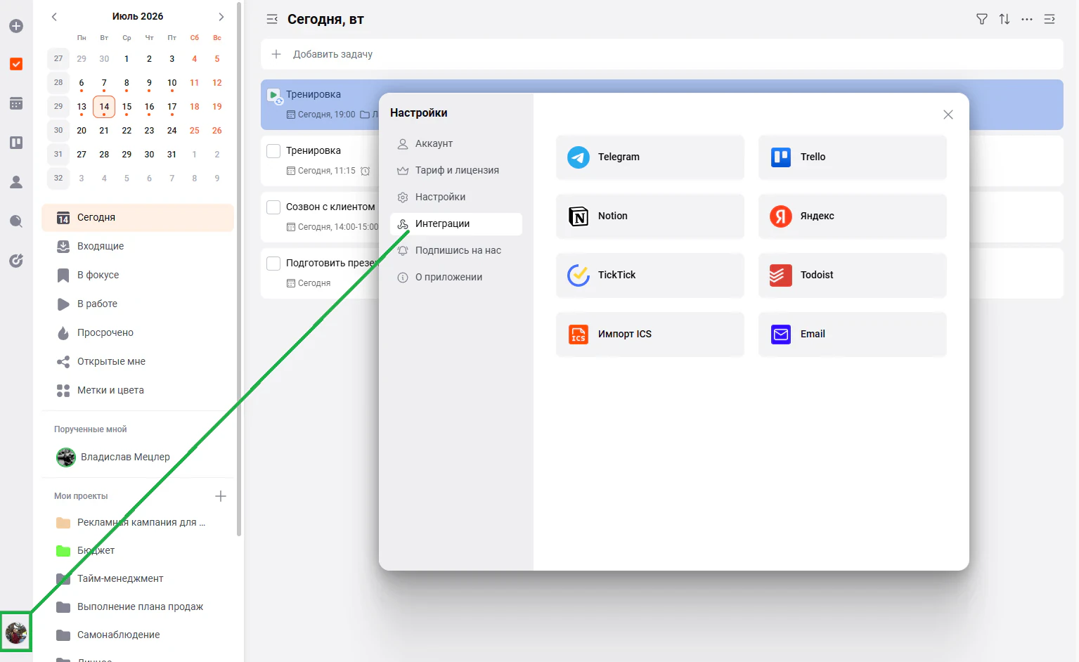Open the calendar view from left rail
Viewport: 1079px width, 662px height.
(x=16, y=103)
